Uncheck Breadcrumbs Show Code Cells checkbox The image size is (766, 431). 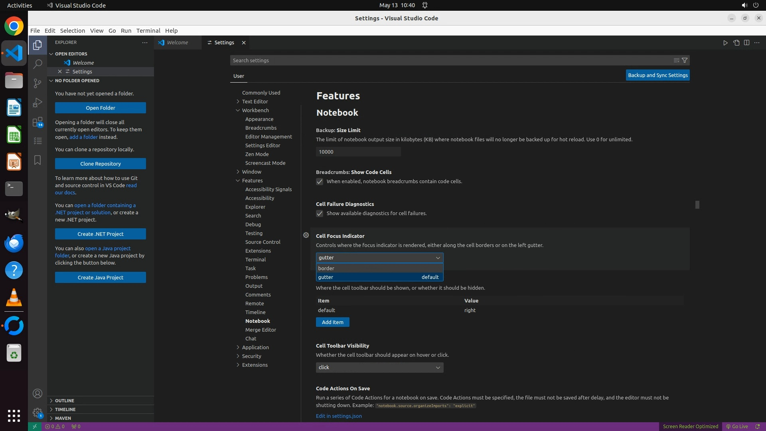point(320,182)
